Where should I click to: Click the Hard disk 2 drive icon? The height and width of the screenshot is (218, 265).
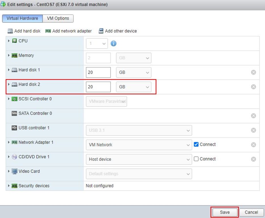[14, 84]
